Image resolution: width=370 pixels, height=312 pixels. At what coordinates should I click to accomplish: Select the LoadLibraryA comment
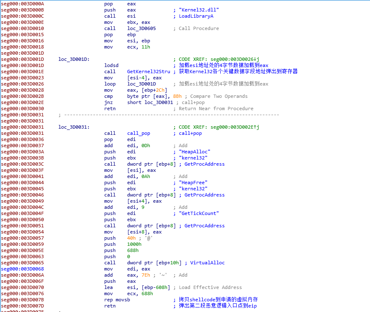[196, 16]
